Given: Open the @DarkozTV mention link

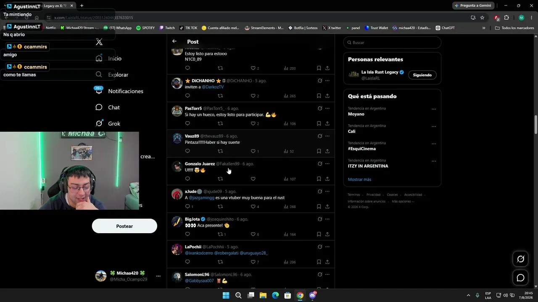Looking at the screenshot, I should [213, 87].
